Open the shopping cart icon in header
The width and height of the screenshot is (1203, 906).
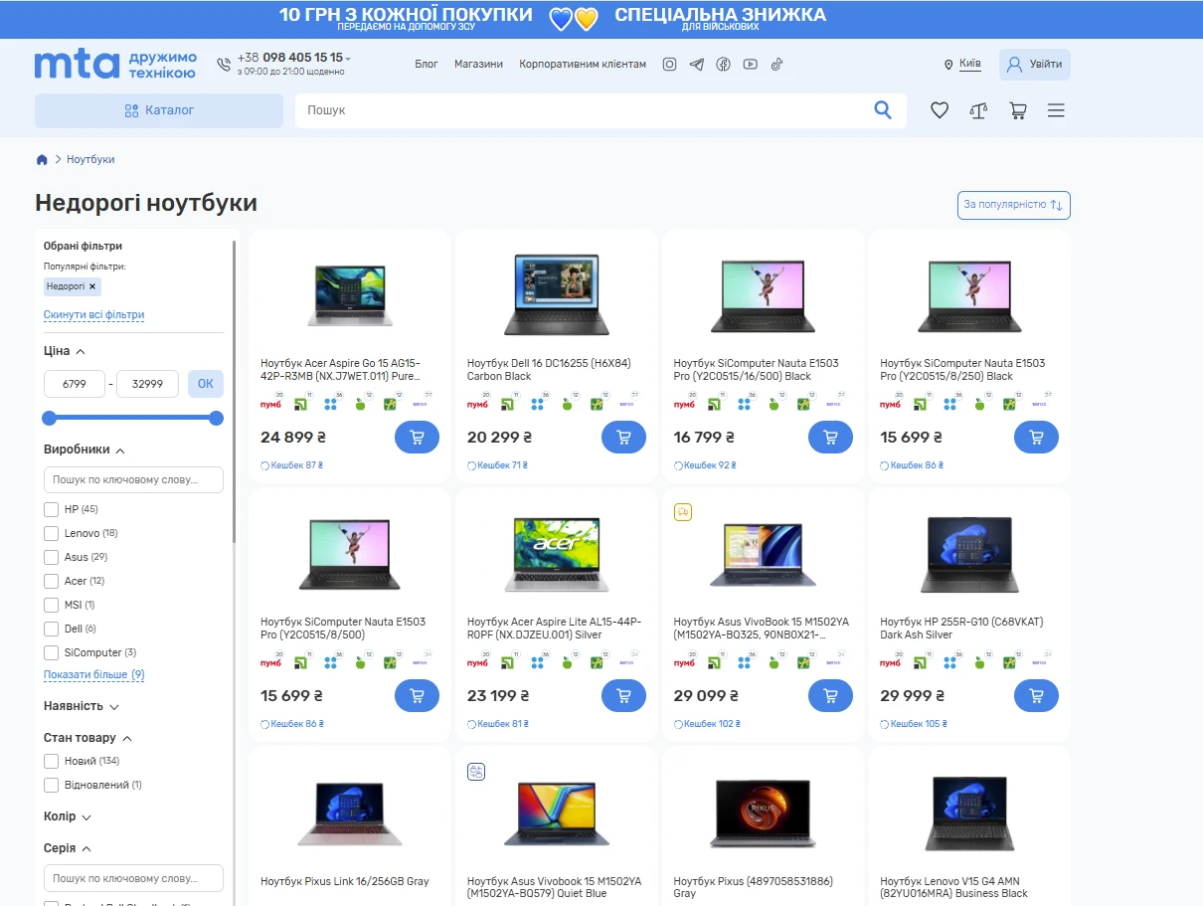pyautogui.click(x=1018, y=110)
